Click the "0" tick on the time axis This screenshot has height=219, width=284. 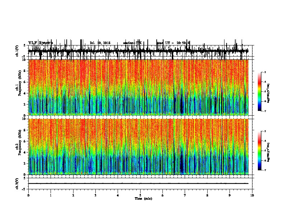point(28,195)
